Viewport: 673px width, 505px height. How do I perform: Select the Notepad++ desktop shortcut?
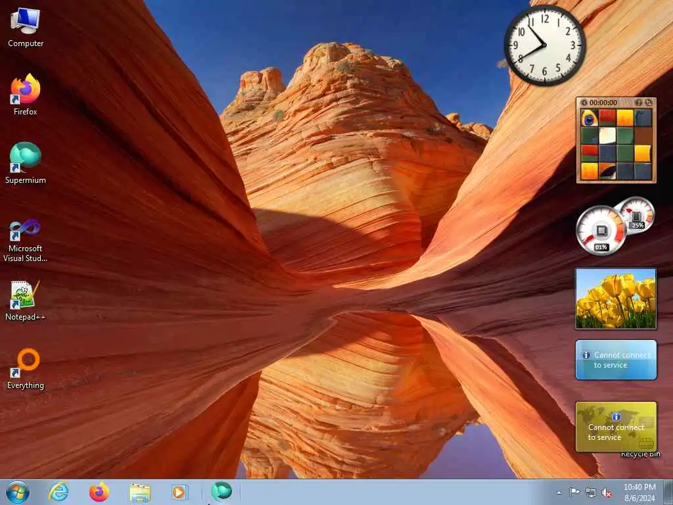pos(26,301)
